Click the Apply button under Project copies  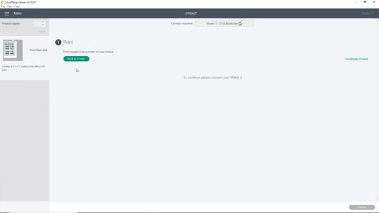click(x=42, y=31)
